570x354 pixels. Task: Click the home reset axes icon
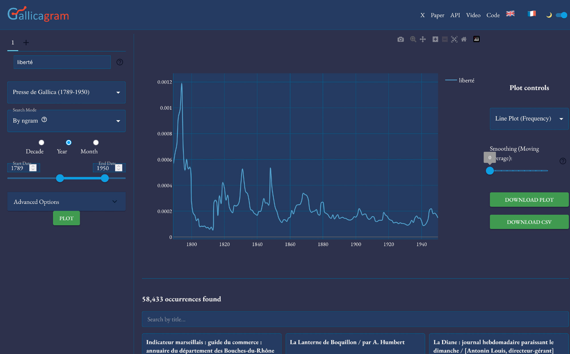point(464,39)
